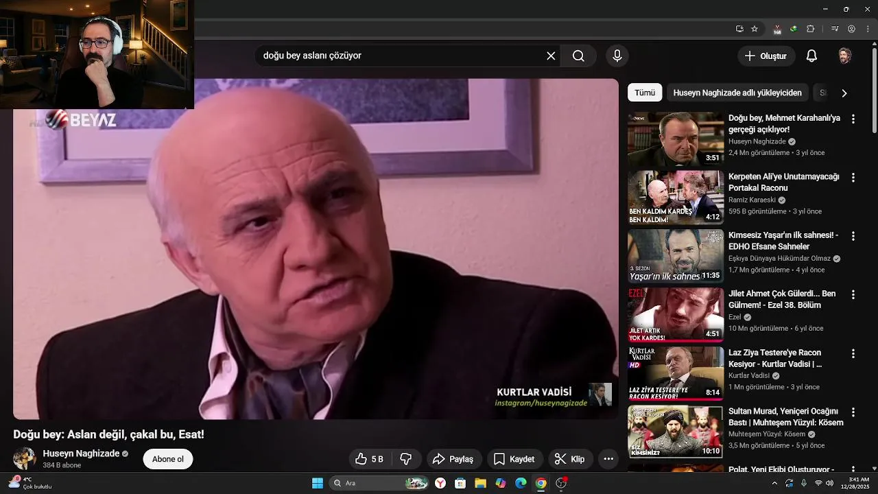This screenshot has height=494, width=878.
Task: Click the taskbar Ara search box
Action: click(379, 483)
